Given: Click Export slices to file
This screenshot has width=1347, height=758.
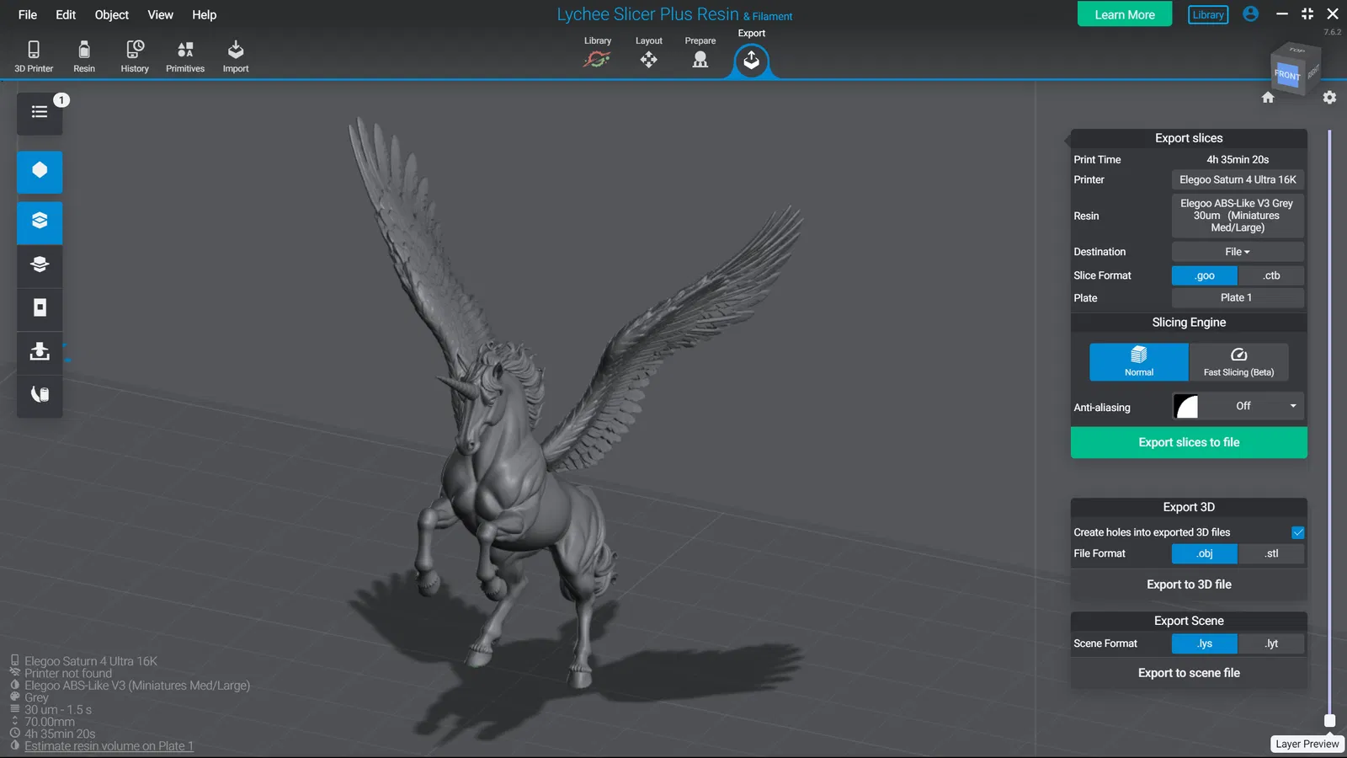Looking at the screenshot, I should point(1189,442).
